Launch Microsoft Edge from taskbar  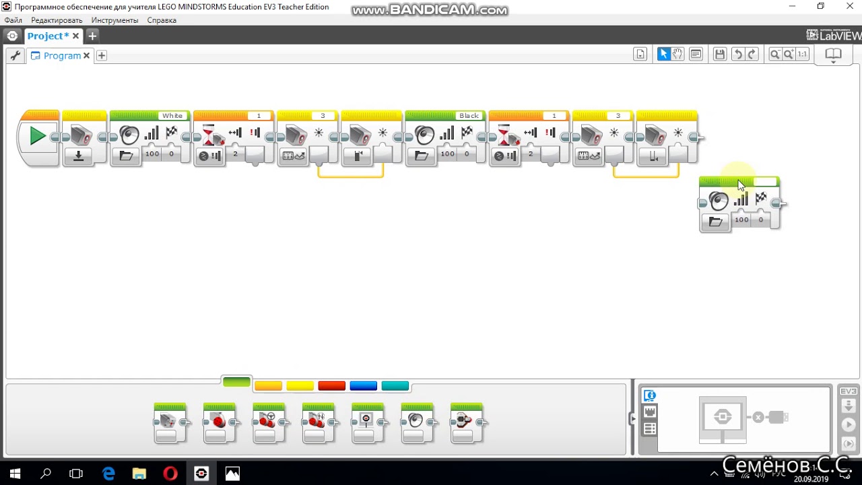[108, 474]
